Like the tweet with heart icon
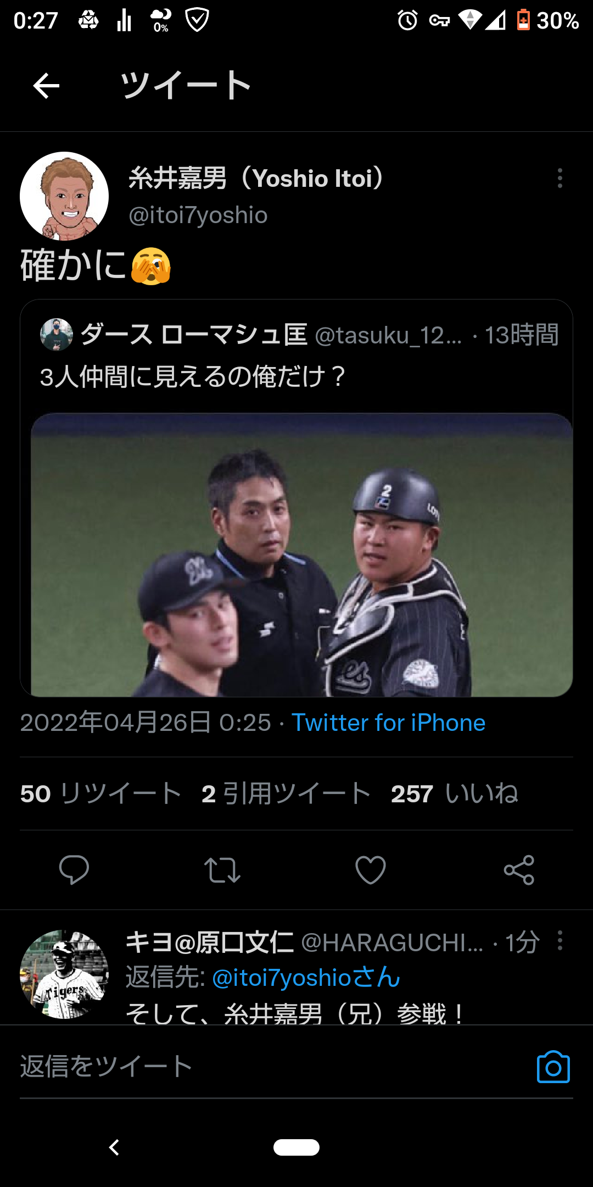 tap(371, 870)
